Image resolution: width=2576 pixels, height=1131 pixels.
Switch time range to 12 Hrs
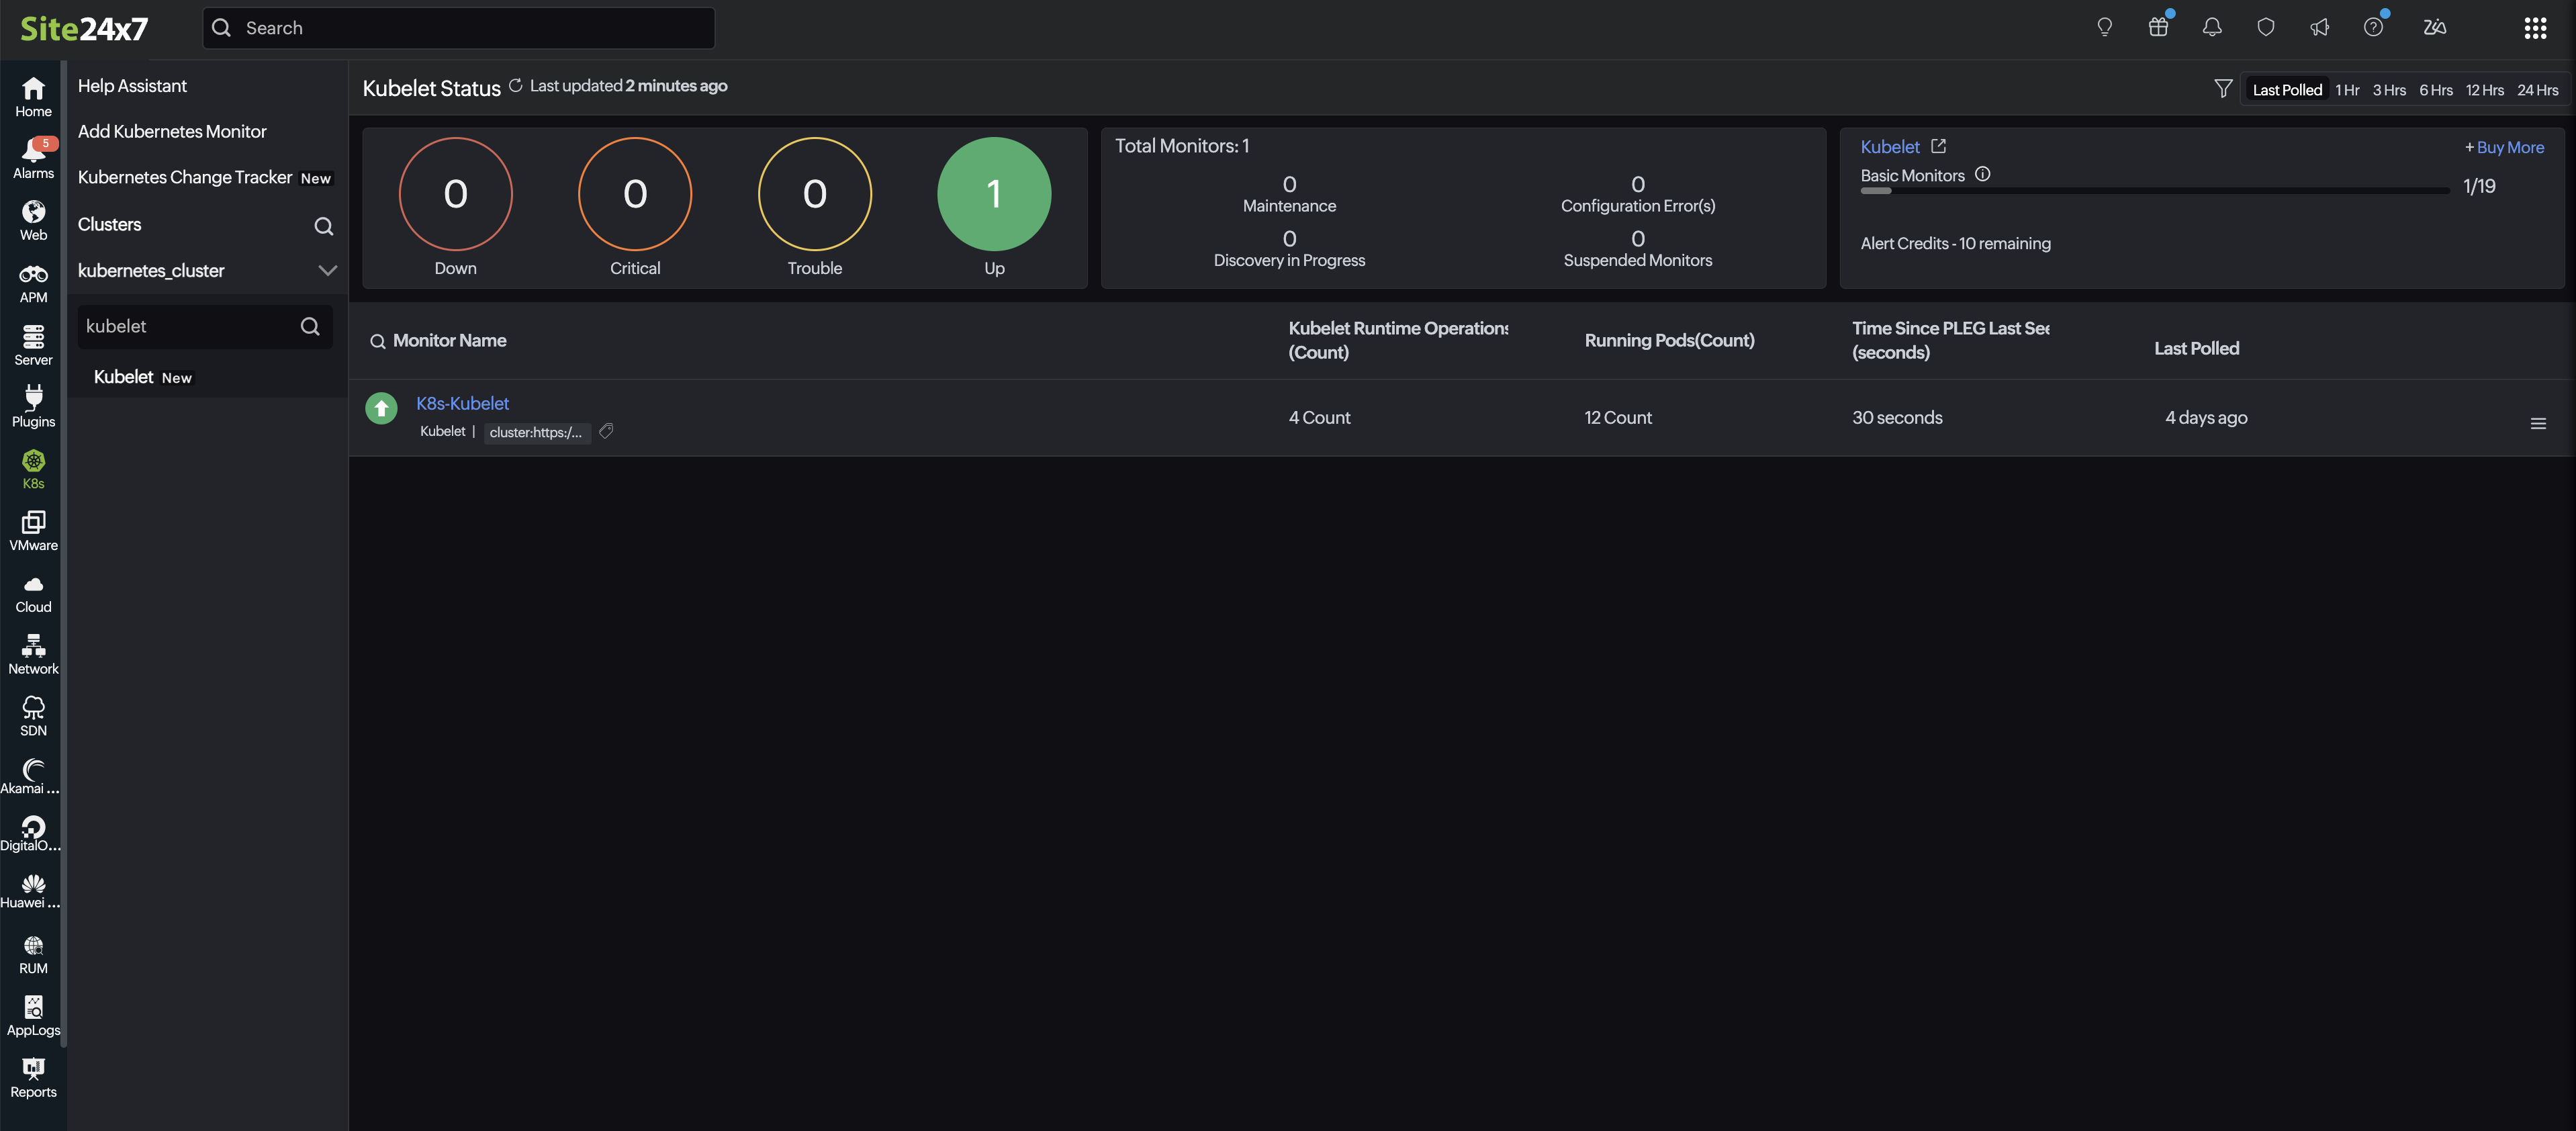(2485, 90)
